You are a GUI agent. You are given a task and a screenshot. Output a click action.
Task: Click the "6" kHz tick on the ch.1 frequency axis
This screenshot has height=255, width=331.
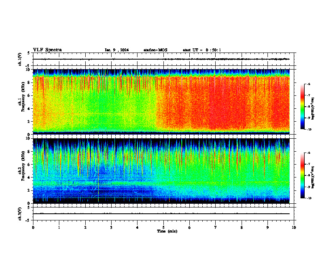29,95
